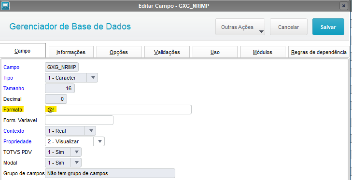Open the Opções tab
This screenshot has height=180, width=352.
tap(119, 52)
